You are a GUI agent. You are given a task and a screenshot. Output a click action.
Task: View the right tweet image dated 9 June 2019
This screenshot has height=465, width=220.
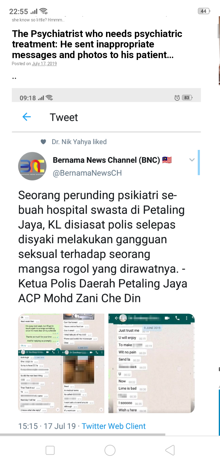(x=152, y=363)
